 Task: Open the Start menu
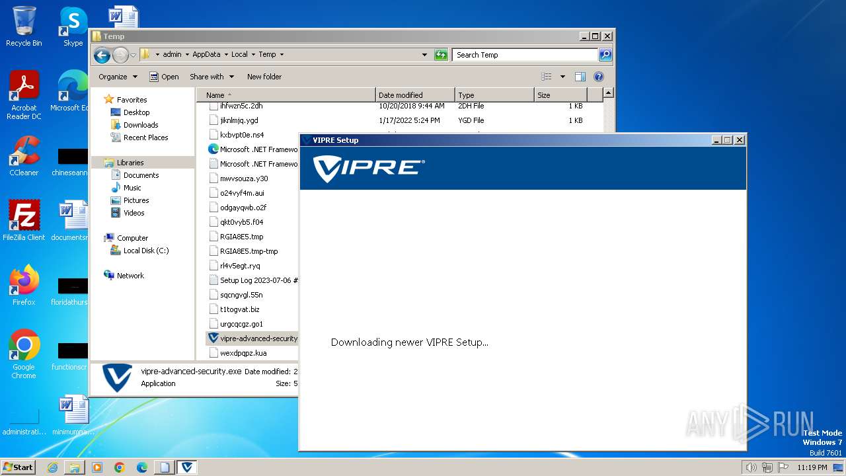pyautogui.click(x=19, y=467)
